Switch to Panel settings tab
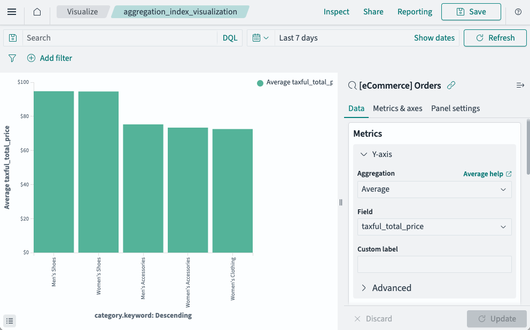The image size is (530, 330). (455, 108)
